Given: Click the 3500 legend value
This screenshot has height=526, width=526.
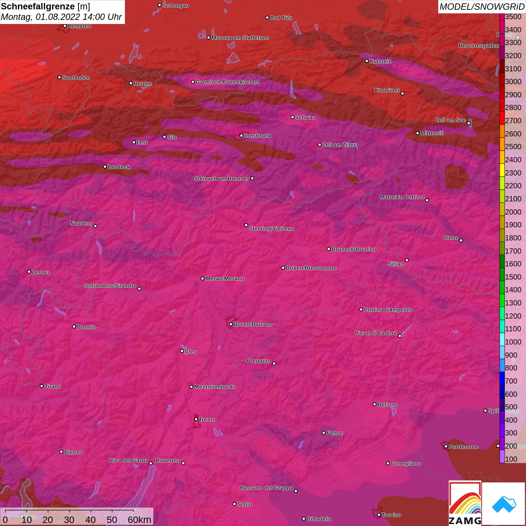Looking at the screenshot, I should 513,17.
